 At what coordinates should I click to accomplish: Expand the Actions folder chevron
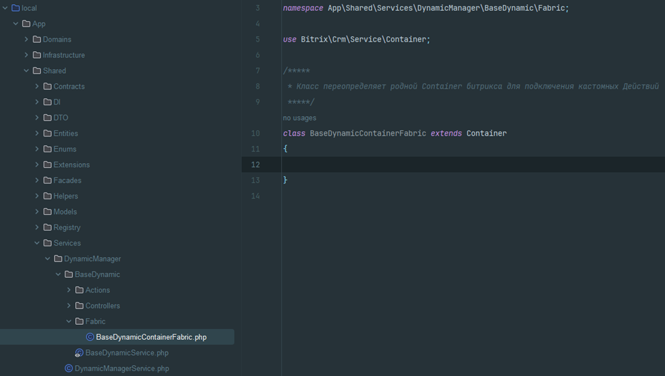(x=69, y=291)
